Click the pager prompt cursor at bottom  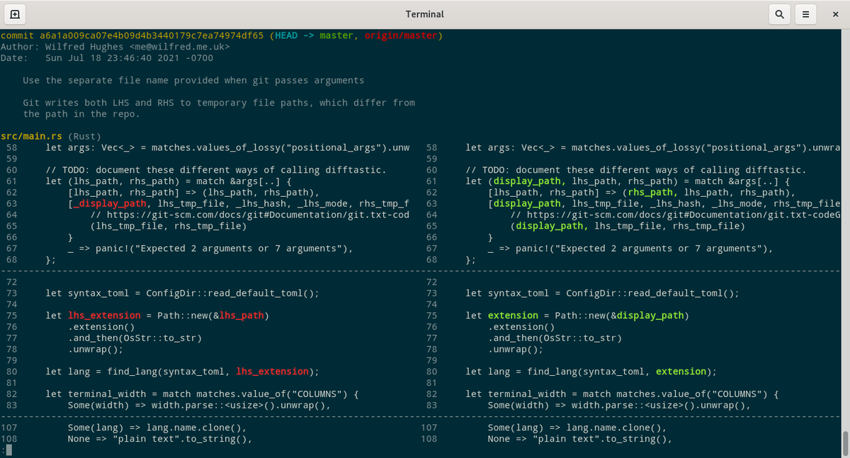pos(7,450)
